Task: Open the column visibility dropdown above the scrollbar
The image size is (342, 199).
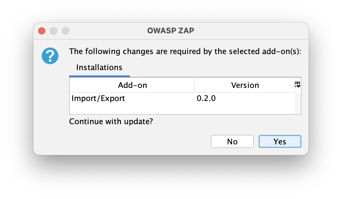Action: coord(298,85)
